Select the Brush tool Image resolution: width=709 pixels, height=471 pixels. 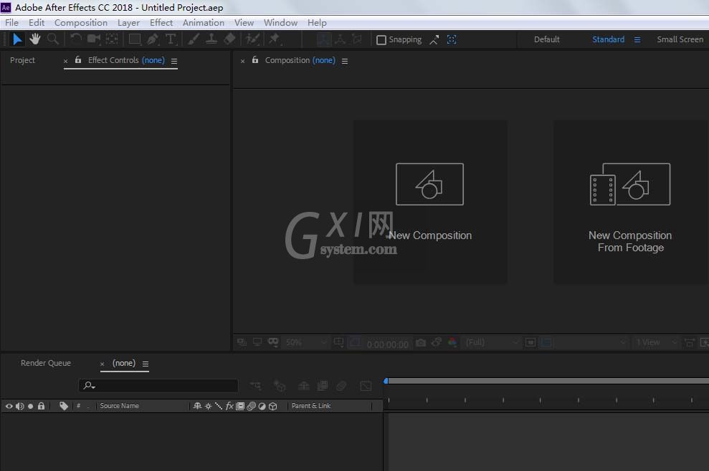(194, 39)
